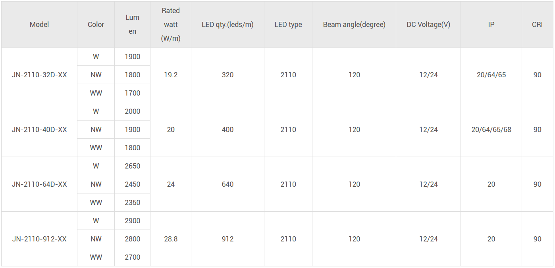Screen dimensions: 555x268
Task: Select model cell JN-2110-40D-XX
Action: tap(39, 130)
